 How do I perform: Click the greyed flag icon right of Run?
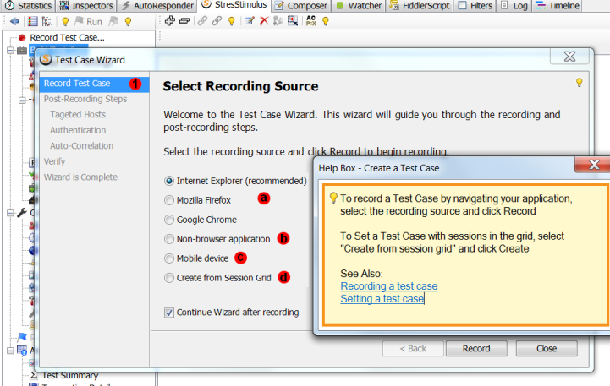click(x=113, y=21)
